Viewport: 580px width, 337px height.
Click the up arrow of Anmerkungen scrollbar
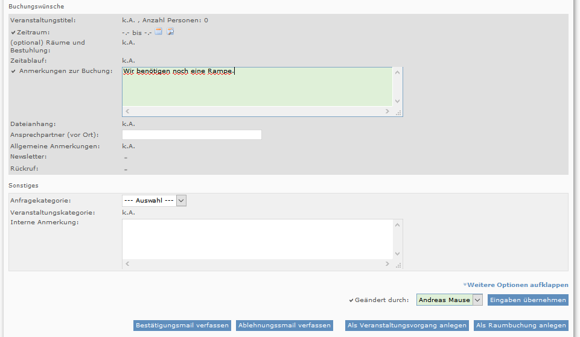click(x=397, y=72)
